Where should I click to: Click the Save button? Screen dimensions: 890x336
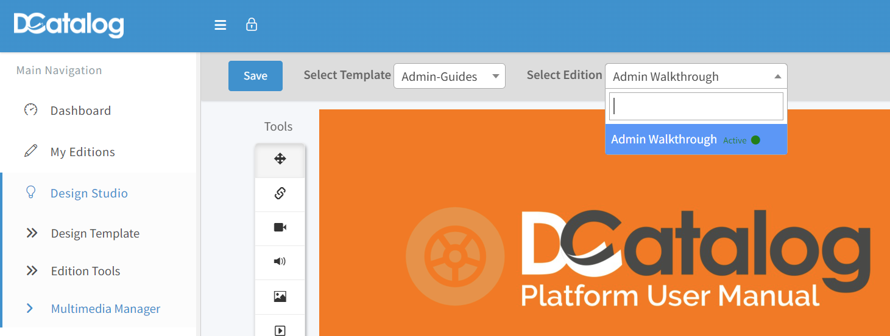(x=255, y=76)
